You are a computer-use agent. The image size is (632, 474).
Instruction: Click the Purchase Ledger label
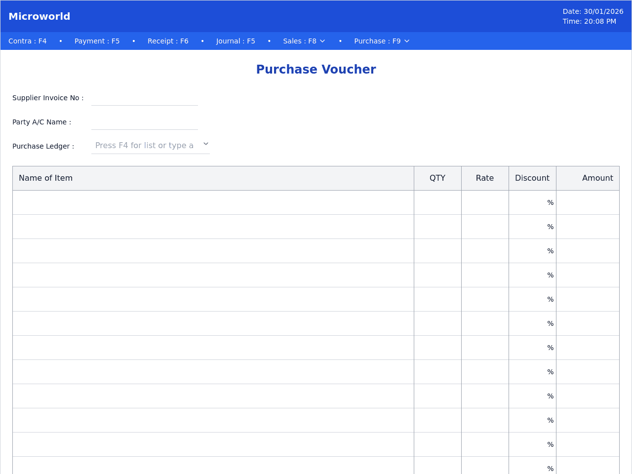click(x=43, y=146)
